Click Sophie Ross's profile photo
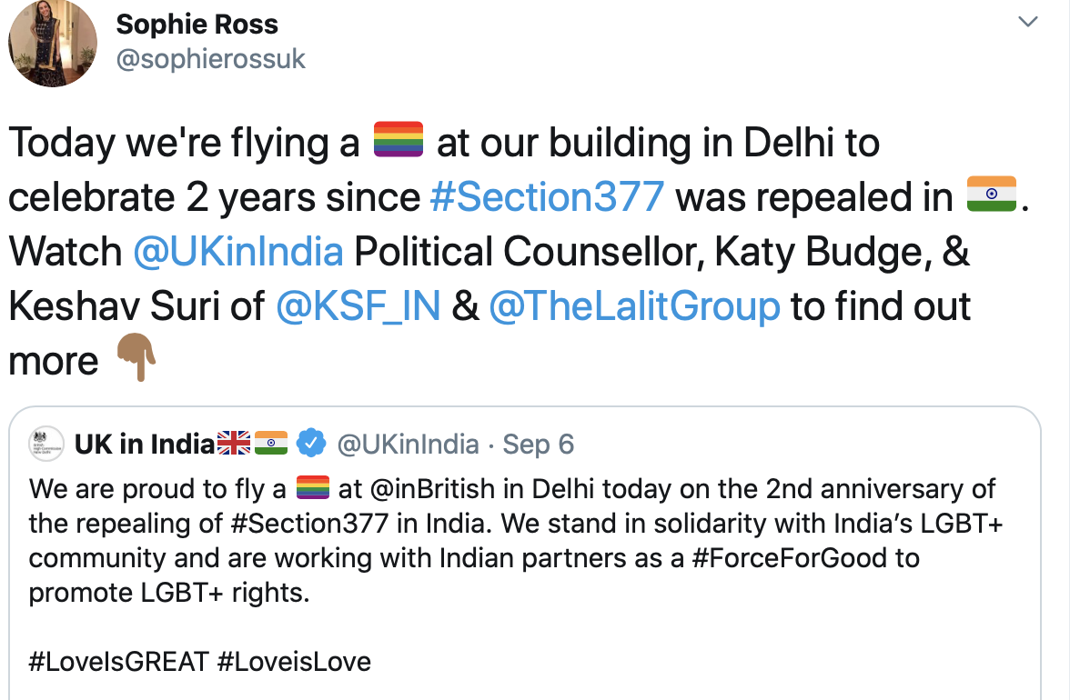 (53, 44)
